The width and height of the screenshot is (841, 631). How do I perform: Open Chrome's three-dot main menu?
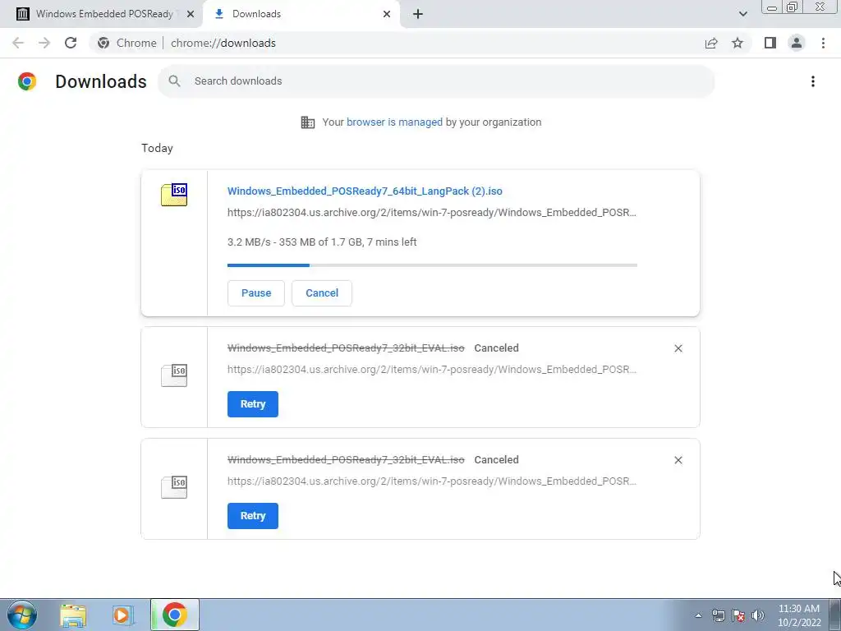point(823,43)
